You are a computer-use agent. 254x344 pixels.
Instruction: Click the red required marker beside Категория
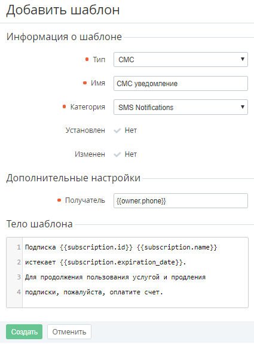point(64,106)
